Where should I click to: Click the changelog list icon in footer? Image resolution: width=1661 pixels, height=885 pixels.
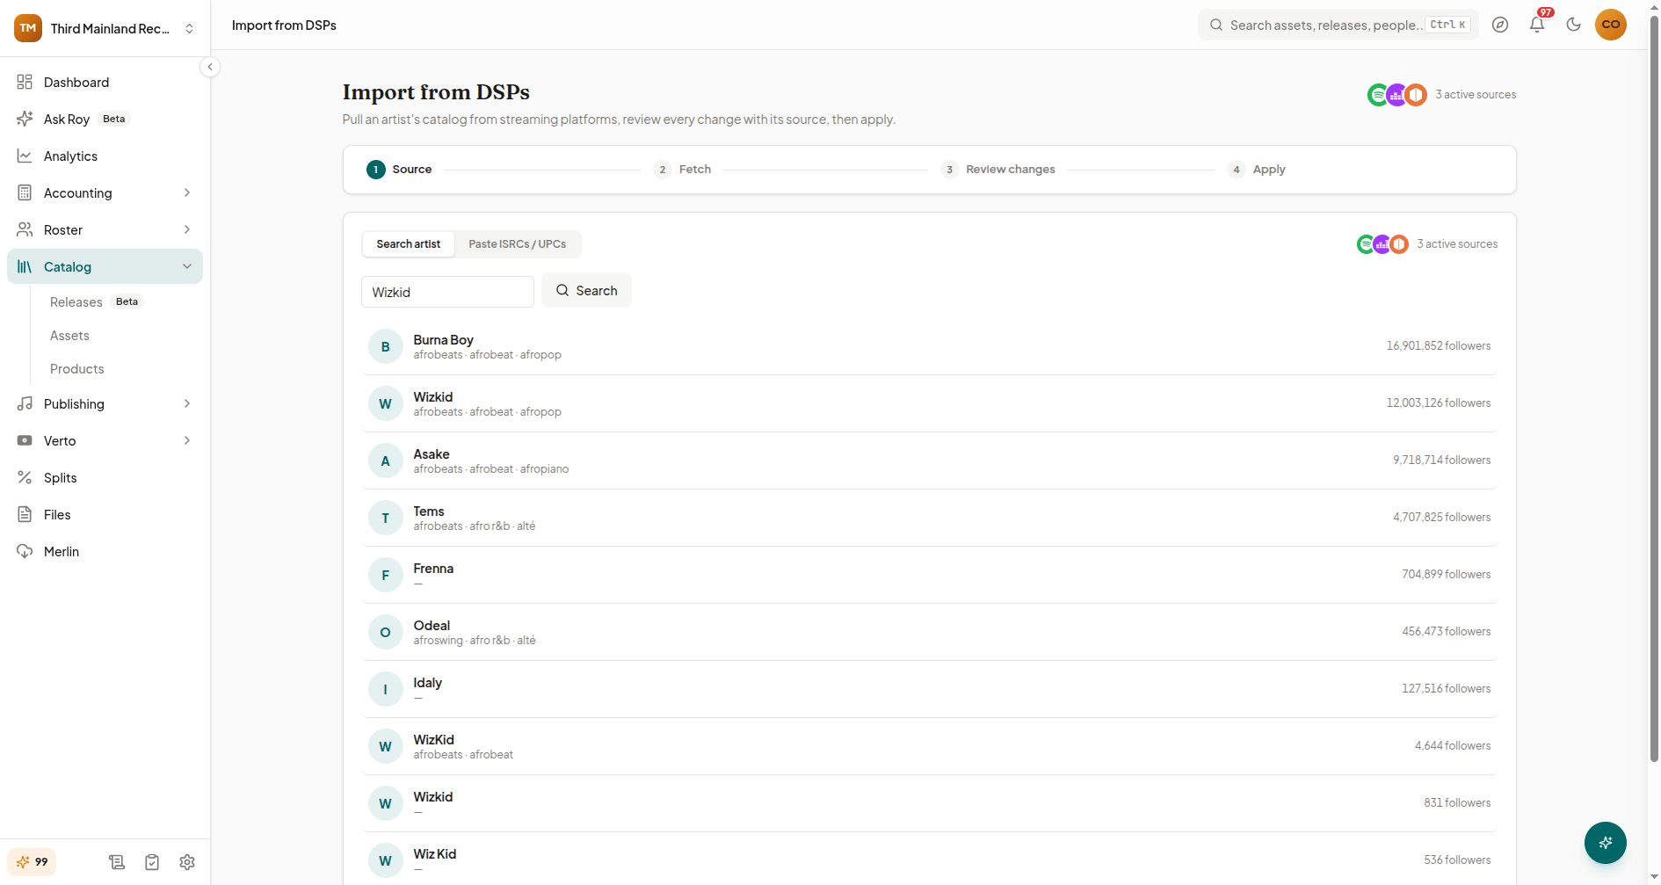[x=117, y=862]
